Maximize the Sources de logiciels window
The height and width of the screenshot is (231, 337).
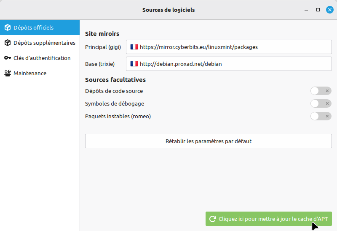tap(318, 10)
